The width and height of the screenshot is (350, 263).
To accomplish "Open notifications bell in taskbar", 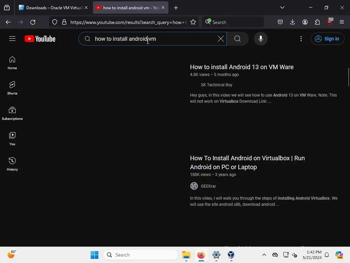I will point(327,255).
